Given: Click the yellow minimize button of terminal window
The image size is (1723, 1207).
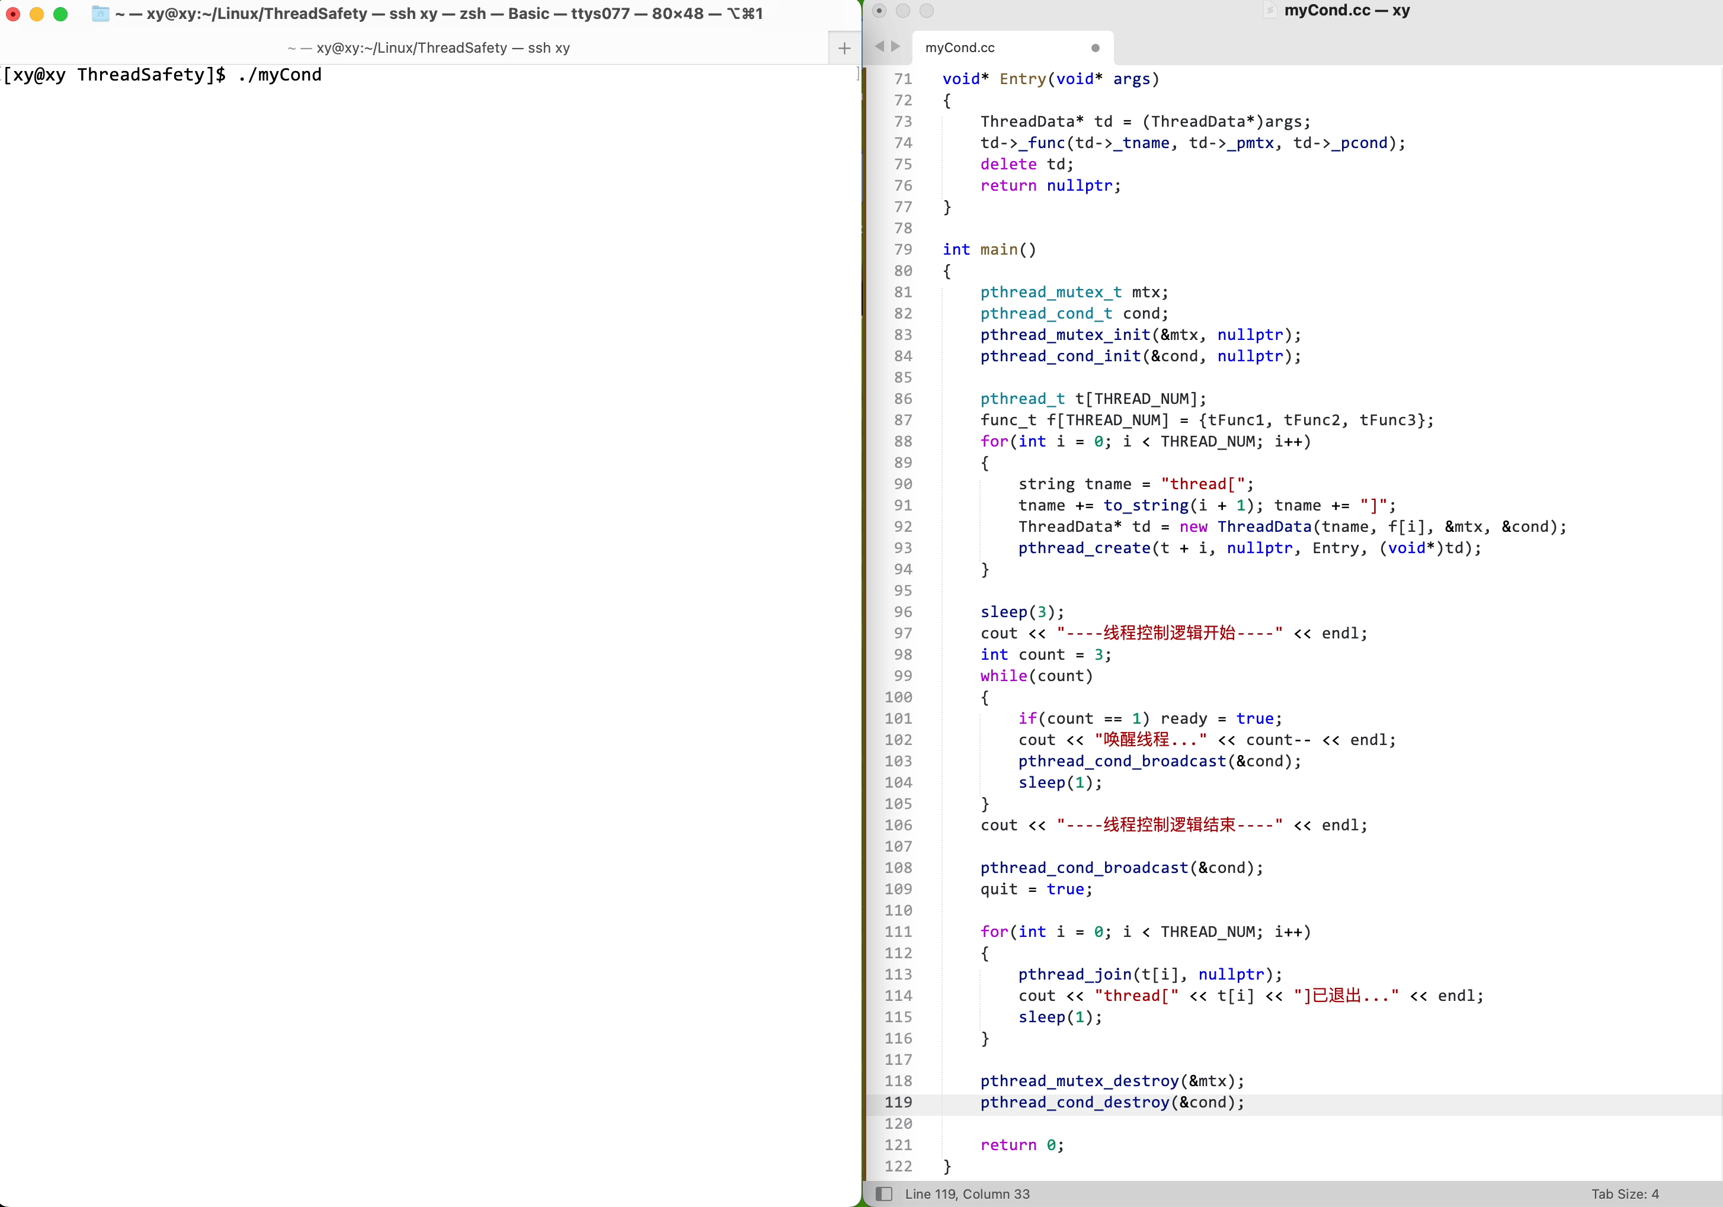Looking at the screenshot, I should click(x=37, y=14).
